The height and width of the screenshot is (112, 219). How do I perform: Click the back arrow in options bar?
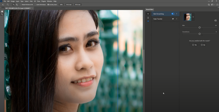pyautogui.click(x=3, y=5)
